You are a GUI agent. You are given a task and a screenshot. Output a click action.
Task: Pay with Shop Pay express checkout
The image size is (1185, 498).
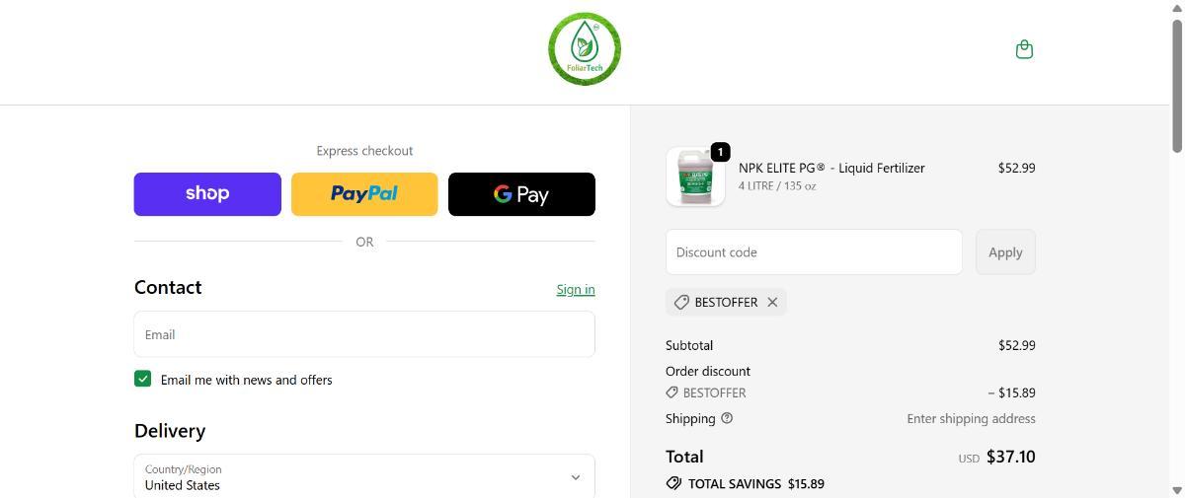click(x=207, y=194)
